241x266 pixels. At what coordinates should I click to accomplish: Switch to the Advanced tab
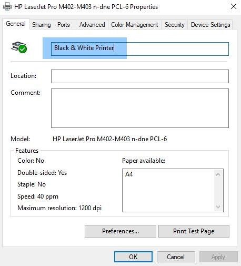(x=92, y=25)
